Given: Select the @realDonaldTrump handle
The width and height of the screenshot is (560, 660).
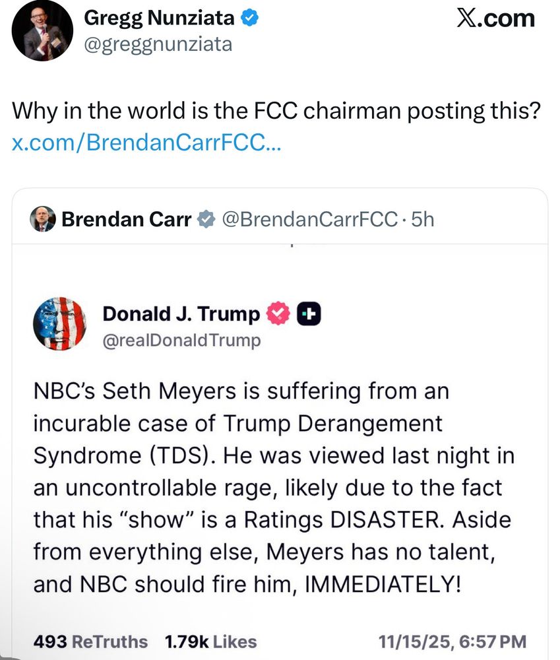Looking at the screenshot, I should click(x=181, y=340).
